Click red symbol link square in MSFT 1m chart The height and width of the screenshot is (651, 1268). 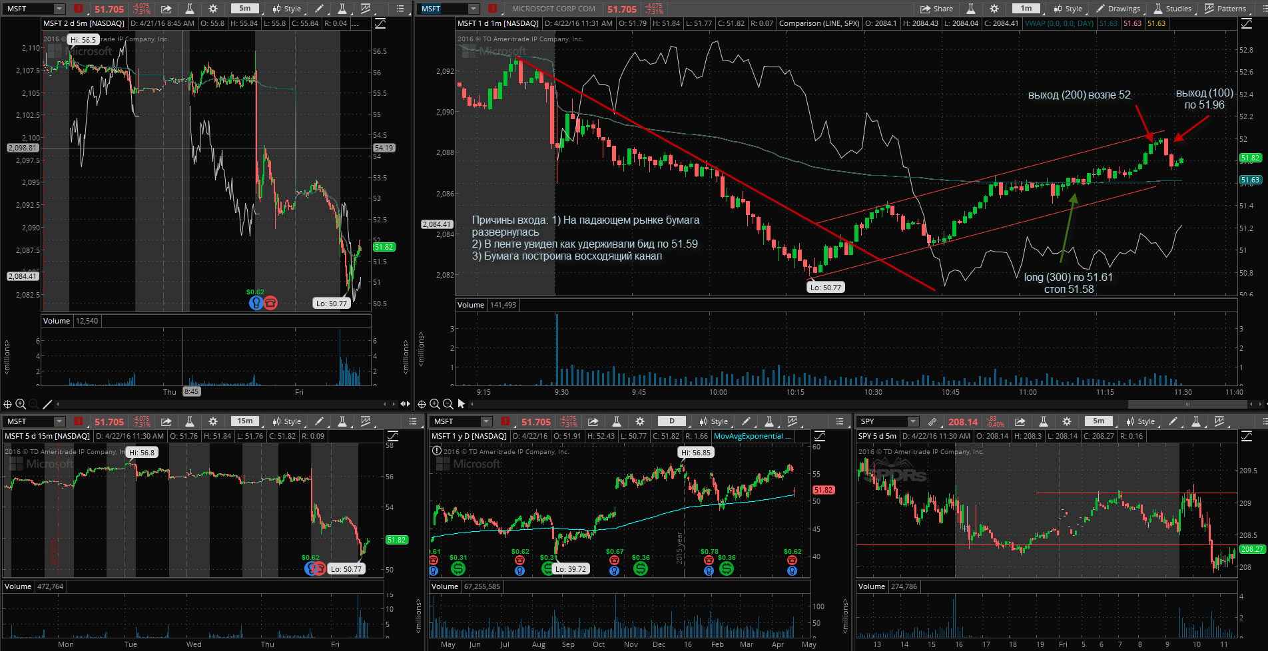coord(493,9)
